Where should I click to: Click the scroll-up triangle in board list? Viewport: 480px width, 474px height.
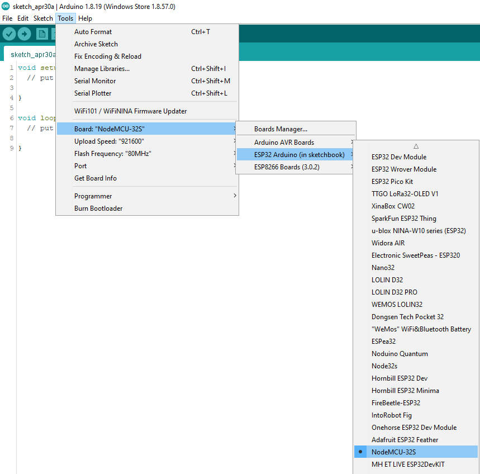pos(416,146)
